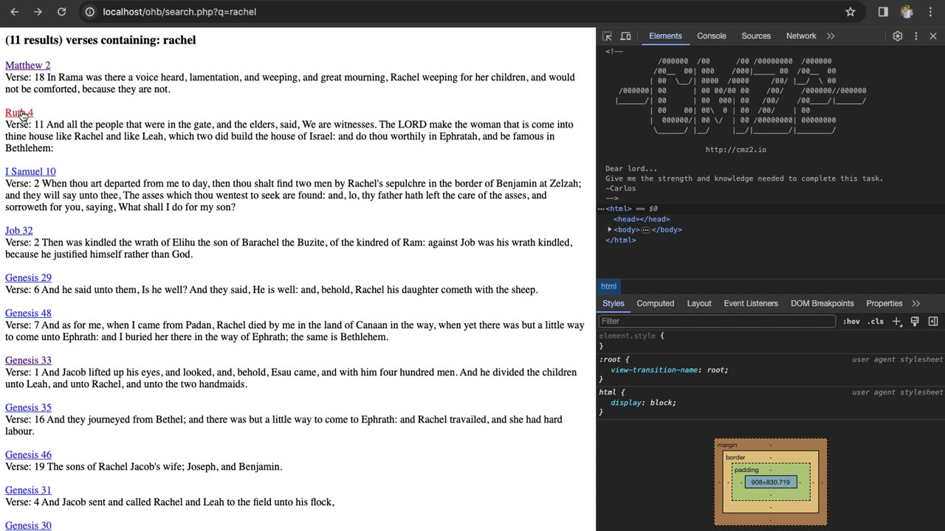Toggle the rendering emulations paintbrush icon
945x531 pixels.
pyautogui.click(x=915, y=322)
